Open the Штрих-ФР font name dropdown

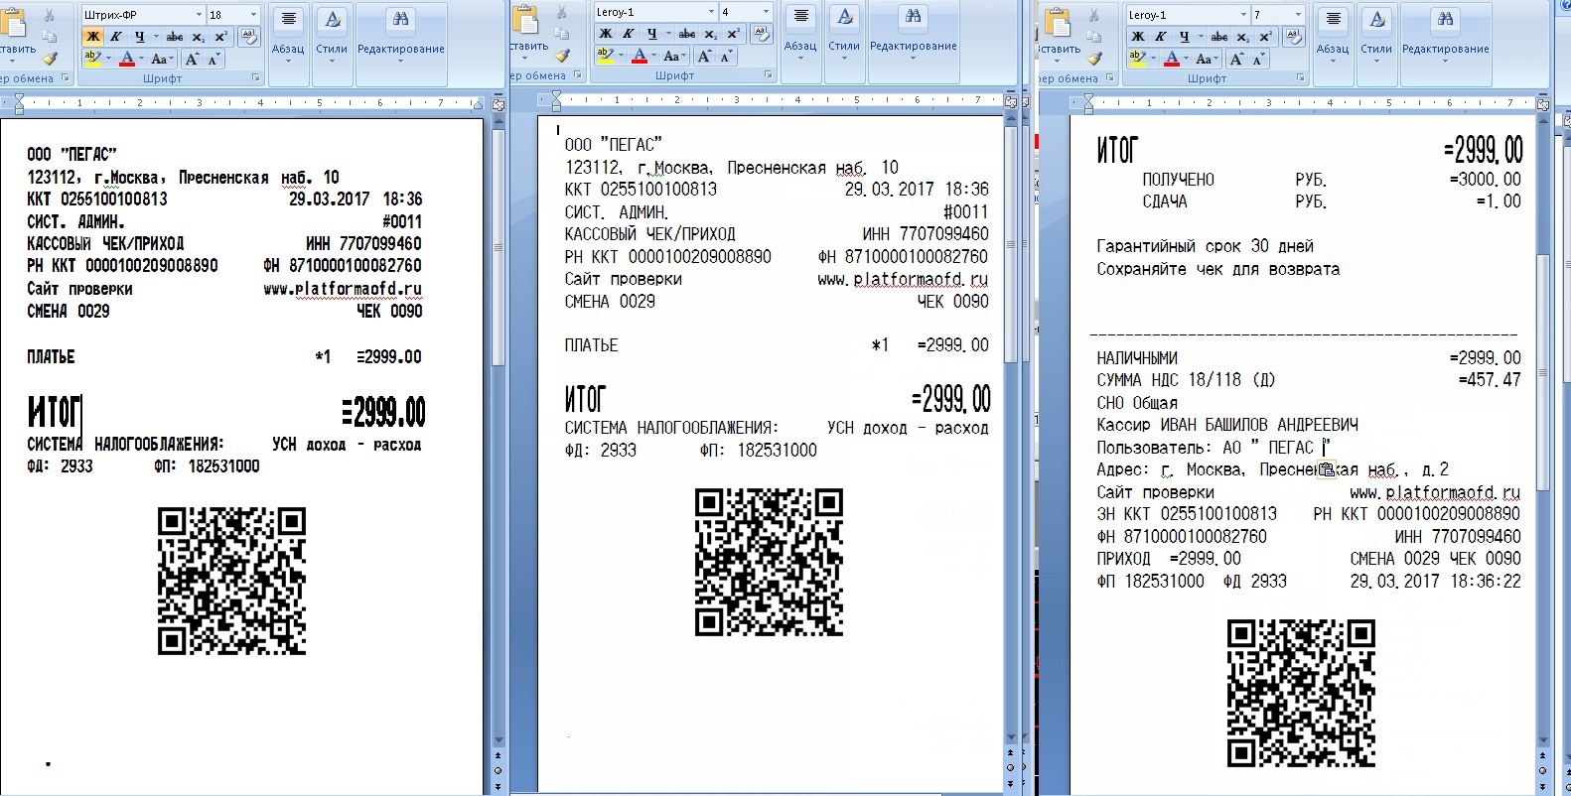click(x=199, y=15)
